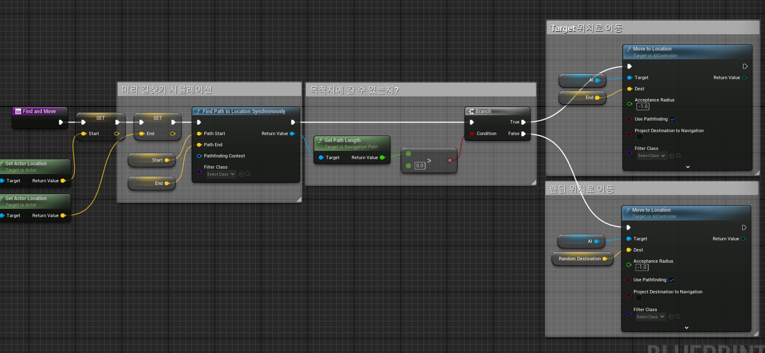
Task: Click Find Path to Location Synchronously exec input pin
Action: (199, 122)
